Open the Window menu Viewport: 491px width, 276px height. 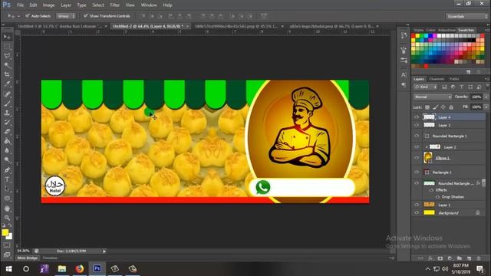(x=149, y=5)
